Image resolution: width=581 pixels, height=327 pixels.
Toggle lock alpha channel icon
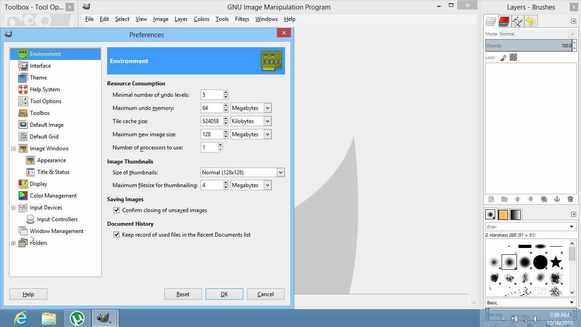[x=513, y=58]
